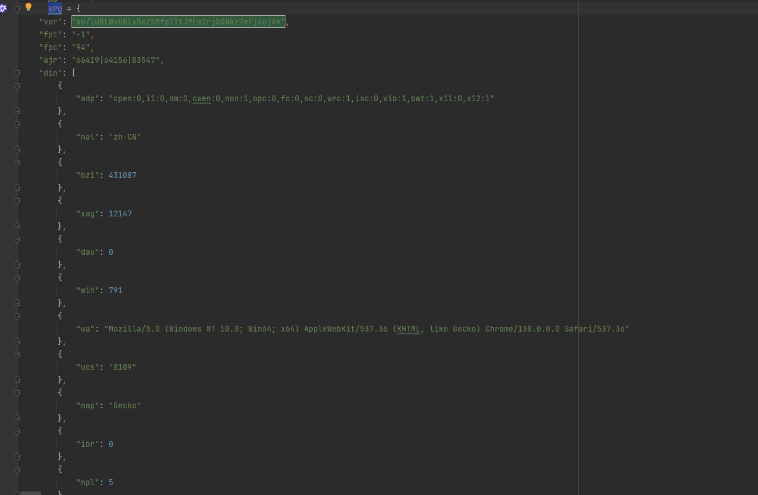Fold the block opening above "nap"
The width and height of the screenshot is (758, 495).
click(17, 393)
